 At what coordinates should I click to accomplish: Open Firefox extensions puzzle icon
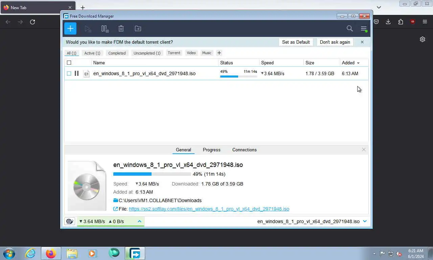pyautogui.click(x=401, y=22)
